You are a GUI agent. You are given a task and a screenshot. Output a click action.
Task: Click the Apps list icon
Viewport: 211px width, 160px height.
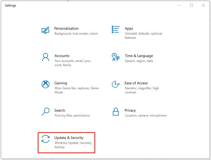pyautogui.click(x=116, y=29)
